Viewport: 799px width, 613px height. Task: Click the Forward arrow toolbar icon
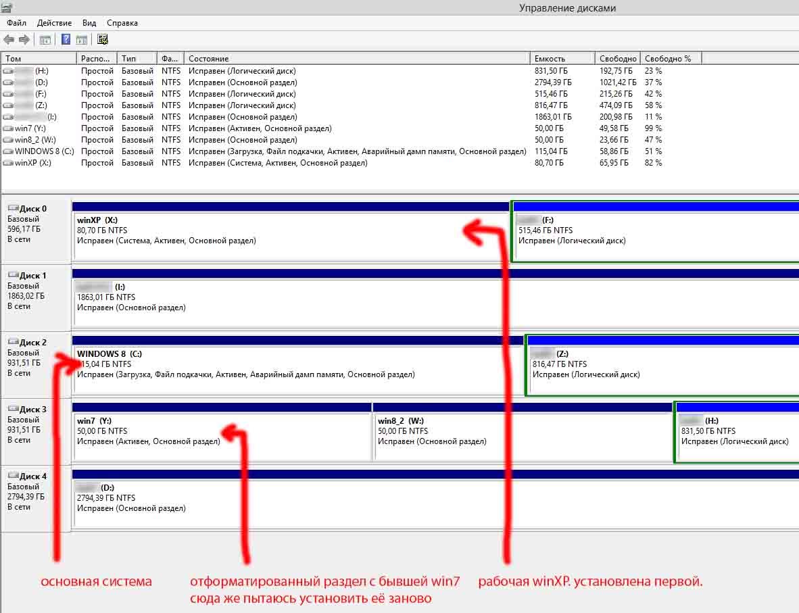tap(24, 39)
